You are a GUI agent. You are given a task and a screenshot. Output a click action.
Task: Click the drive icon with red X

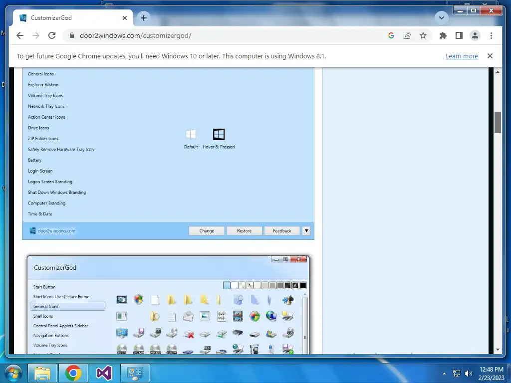(x=188, y=334)
